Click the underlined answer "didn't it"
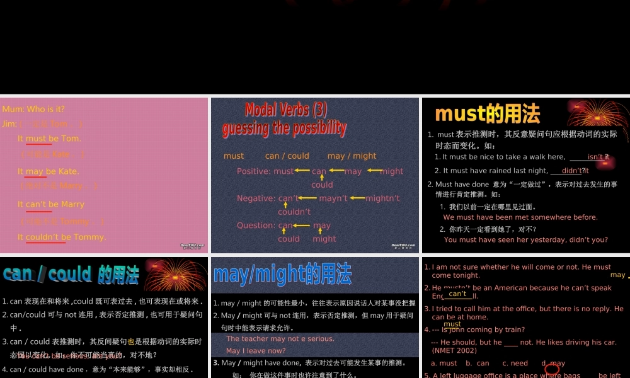630x378 pixels. 575,171
